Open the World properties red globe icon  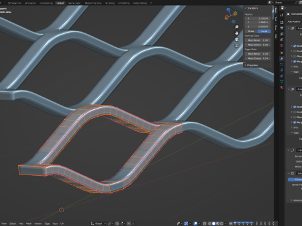point(282,45)
